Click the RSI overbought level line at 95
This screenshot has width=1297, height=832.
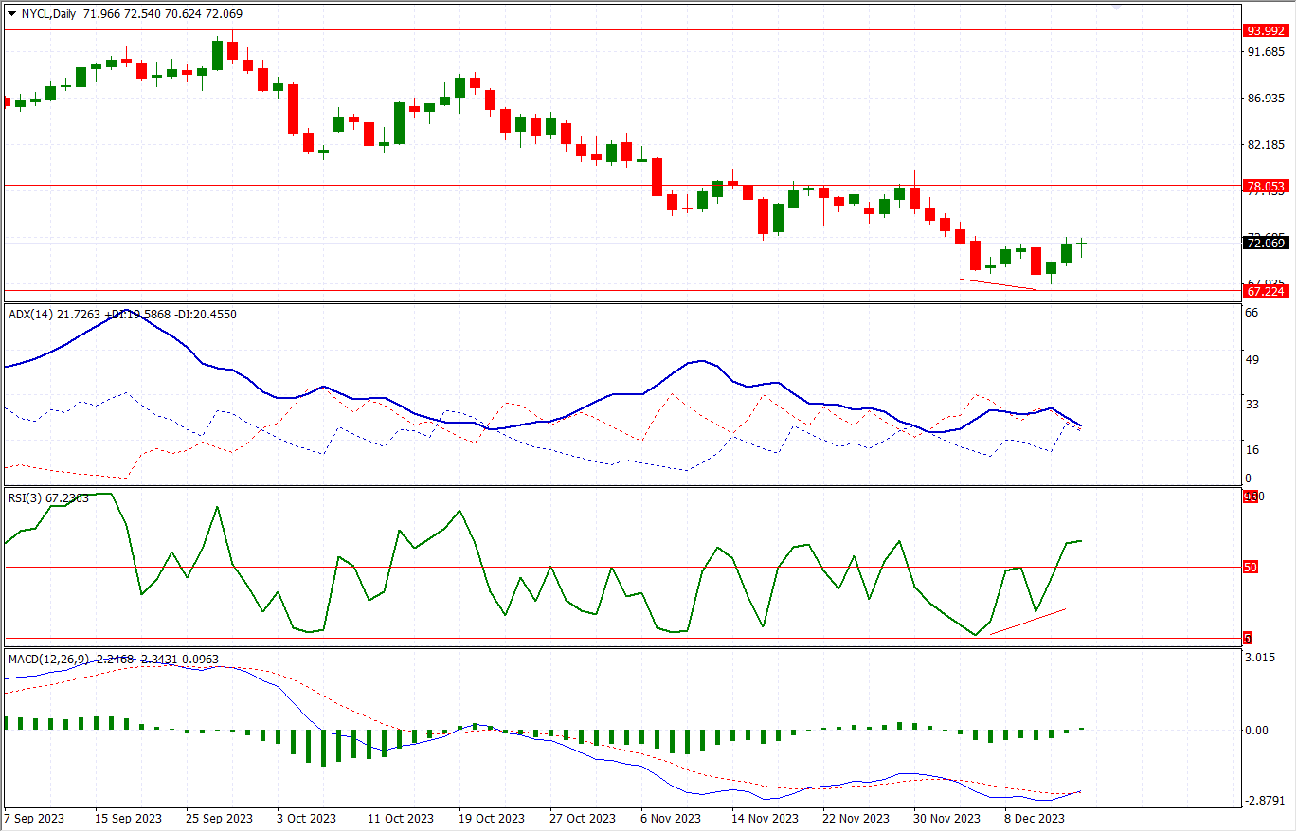click(568, 495)
